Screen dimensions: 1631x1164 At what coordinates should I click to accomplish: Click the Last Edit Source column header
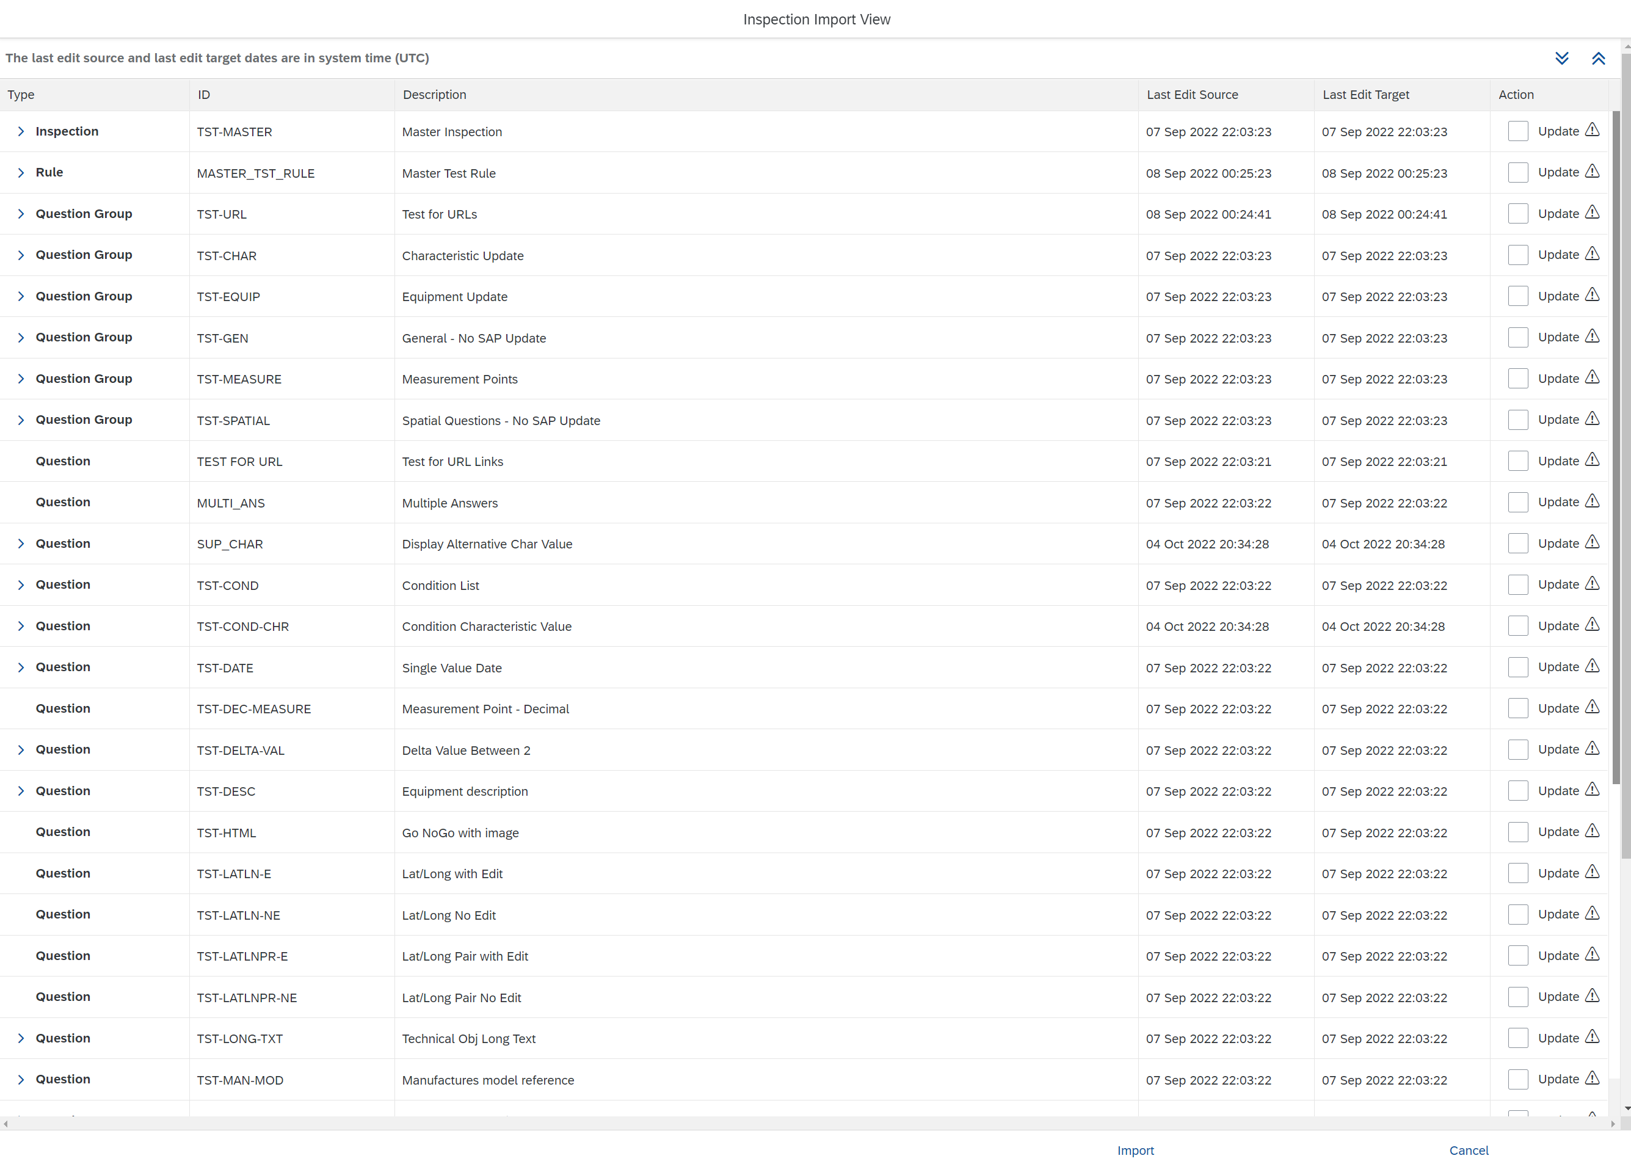(x=1192, y=95)
